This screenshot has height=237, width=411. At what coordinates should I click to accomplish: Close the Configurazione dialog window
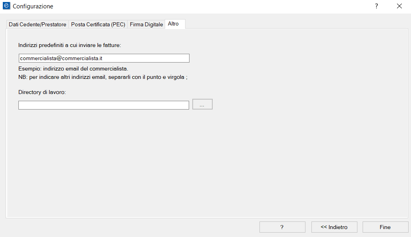click(399, 6)
